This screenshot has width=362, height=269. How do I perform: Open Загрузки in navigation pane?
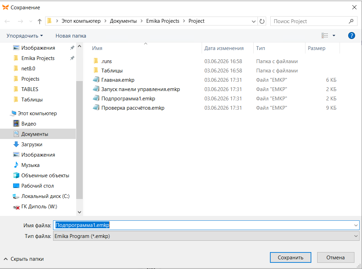click(x=32, y=144)
